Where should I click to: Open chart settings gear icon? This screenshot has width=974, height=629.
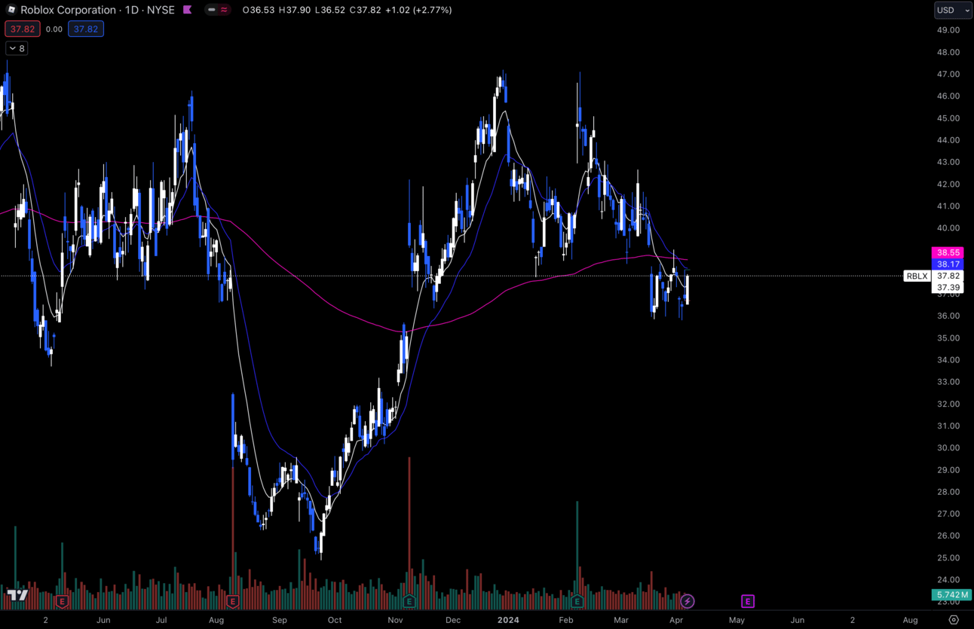pyautogui.click(x=954, y=620)
